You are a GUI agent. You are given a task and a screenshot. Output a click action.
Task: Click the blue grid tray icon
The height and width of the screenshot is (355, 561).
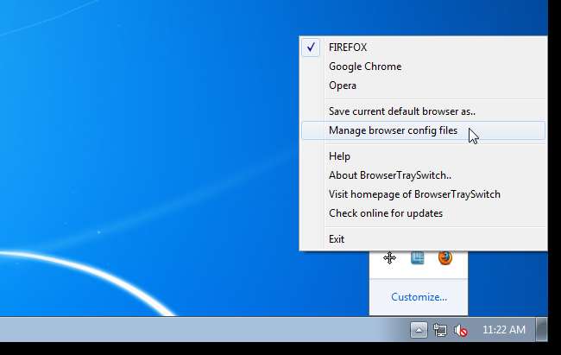pos(418,258)
